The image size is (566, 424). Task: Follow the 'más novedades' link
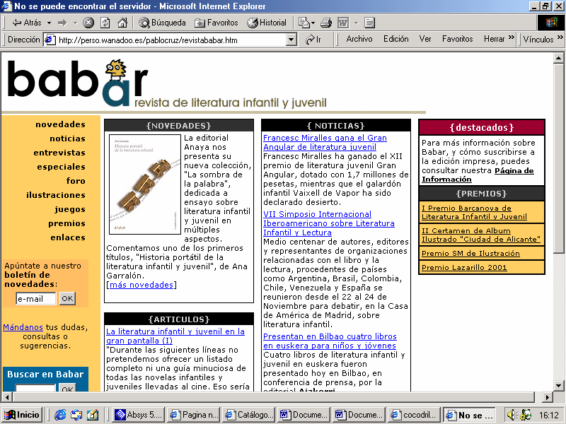141,285
